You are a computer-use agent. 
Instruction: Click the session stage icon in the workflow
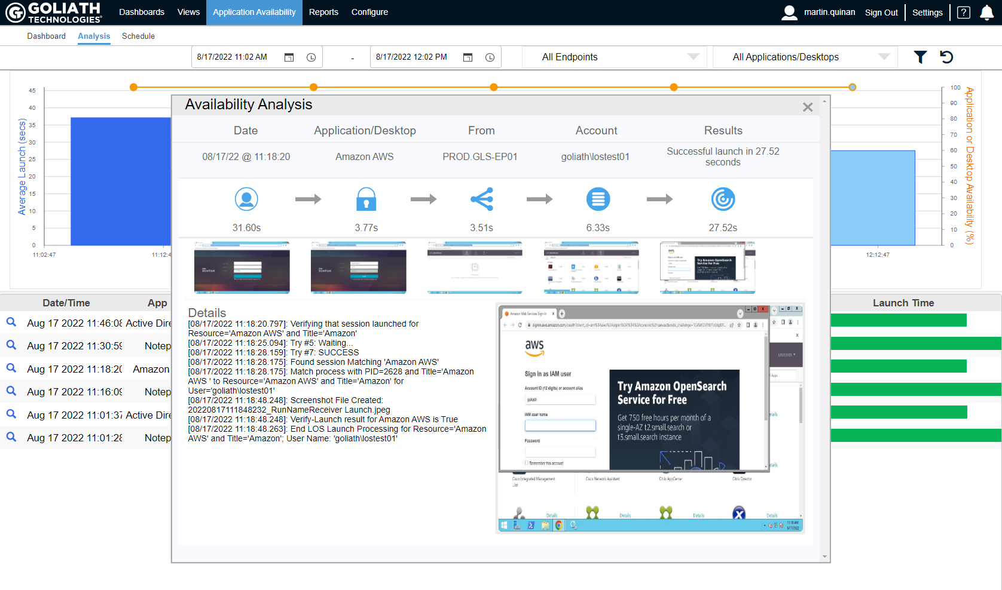598,199
